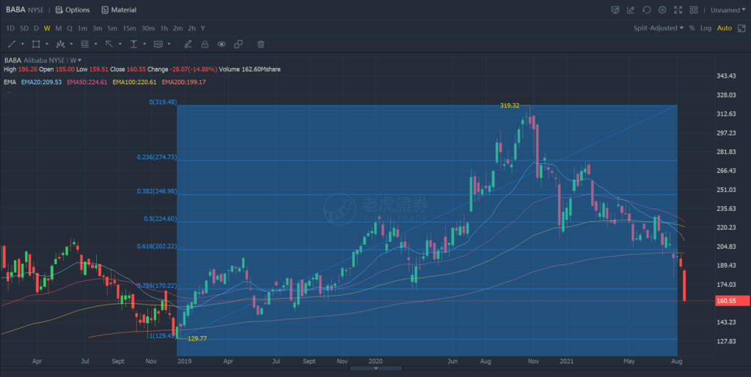Switch to M monthly timeframe

(x=59, y=29)
